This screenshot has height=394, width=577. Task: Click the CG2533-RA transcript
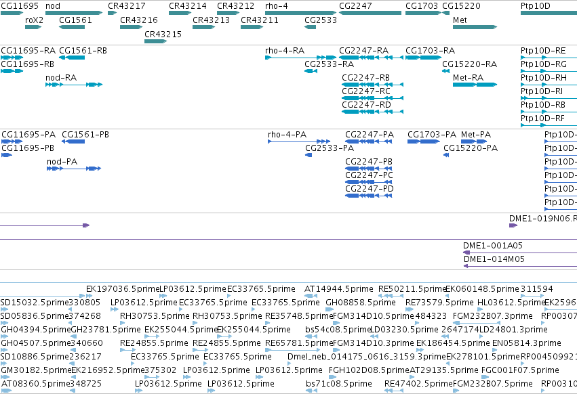click(311, 71)
